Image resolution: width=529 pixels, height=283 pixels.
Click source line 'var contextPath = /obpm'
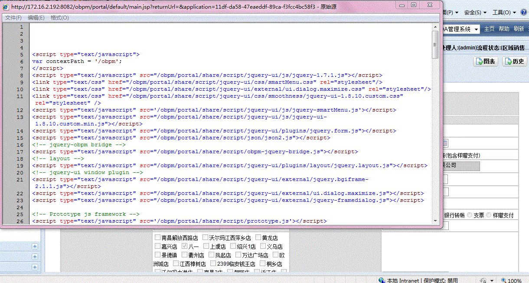click(x=77, y=61)
